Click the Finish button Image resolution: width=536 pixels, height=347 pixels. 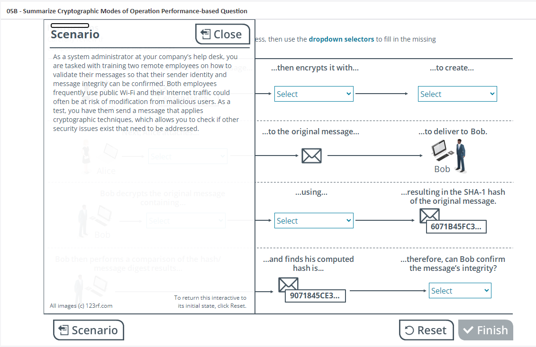coord(485,330)
